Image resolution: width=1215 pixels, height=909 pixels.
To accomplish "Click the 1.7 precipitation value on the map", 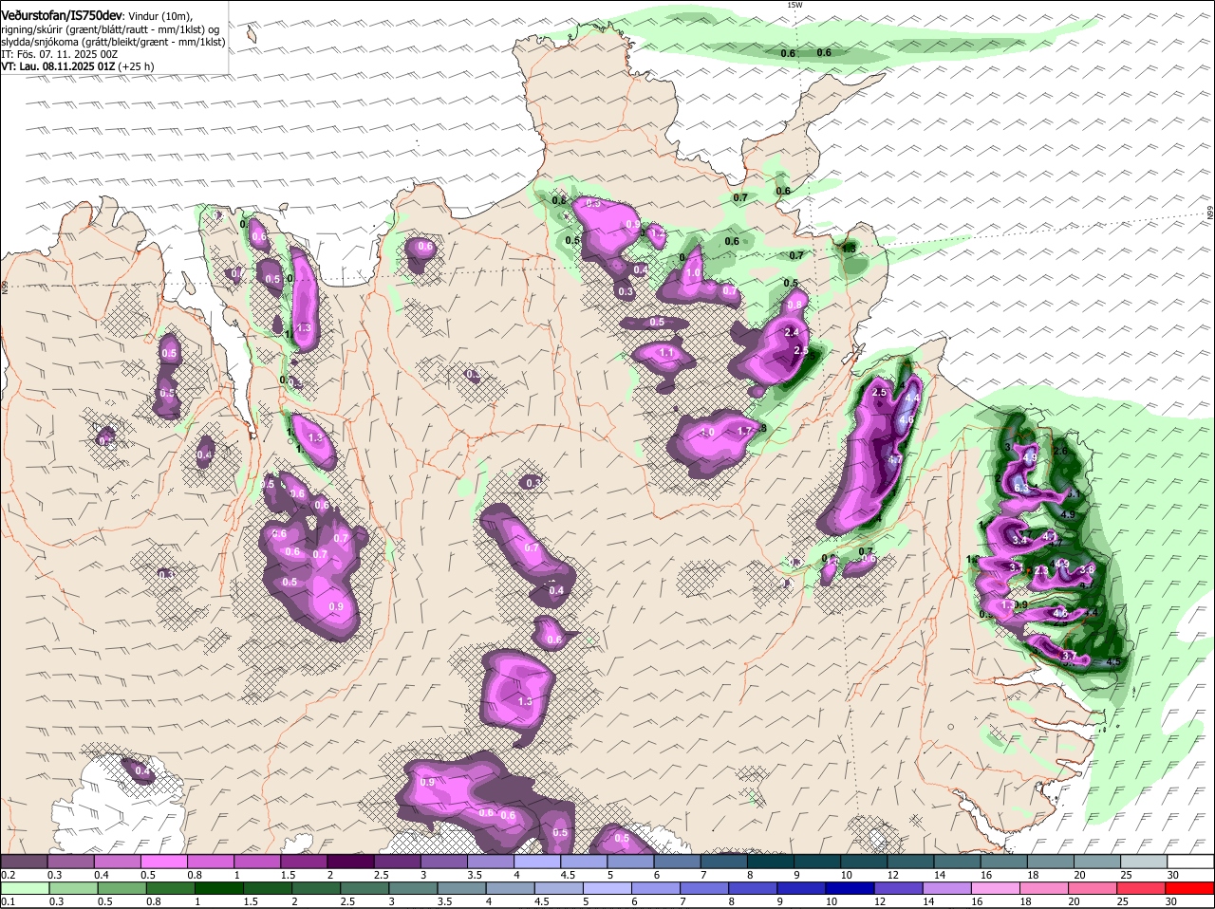I will pos(745,431).
